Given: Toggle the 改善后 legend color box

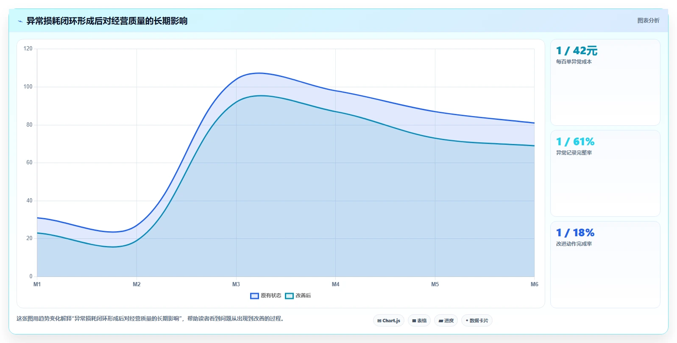Looking at the screenshot, I should coord(289,296).
